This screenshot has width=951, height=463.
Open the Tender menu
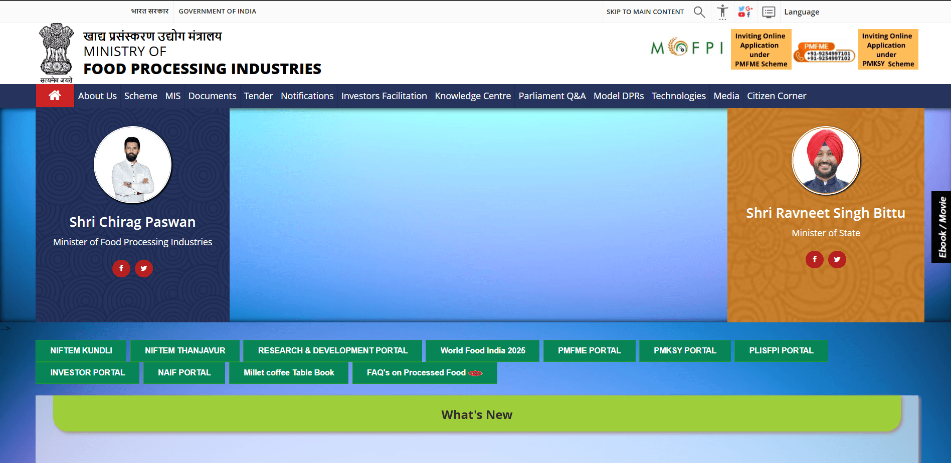tap(259, 96)
